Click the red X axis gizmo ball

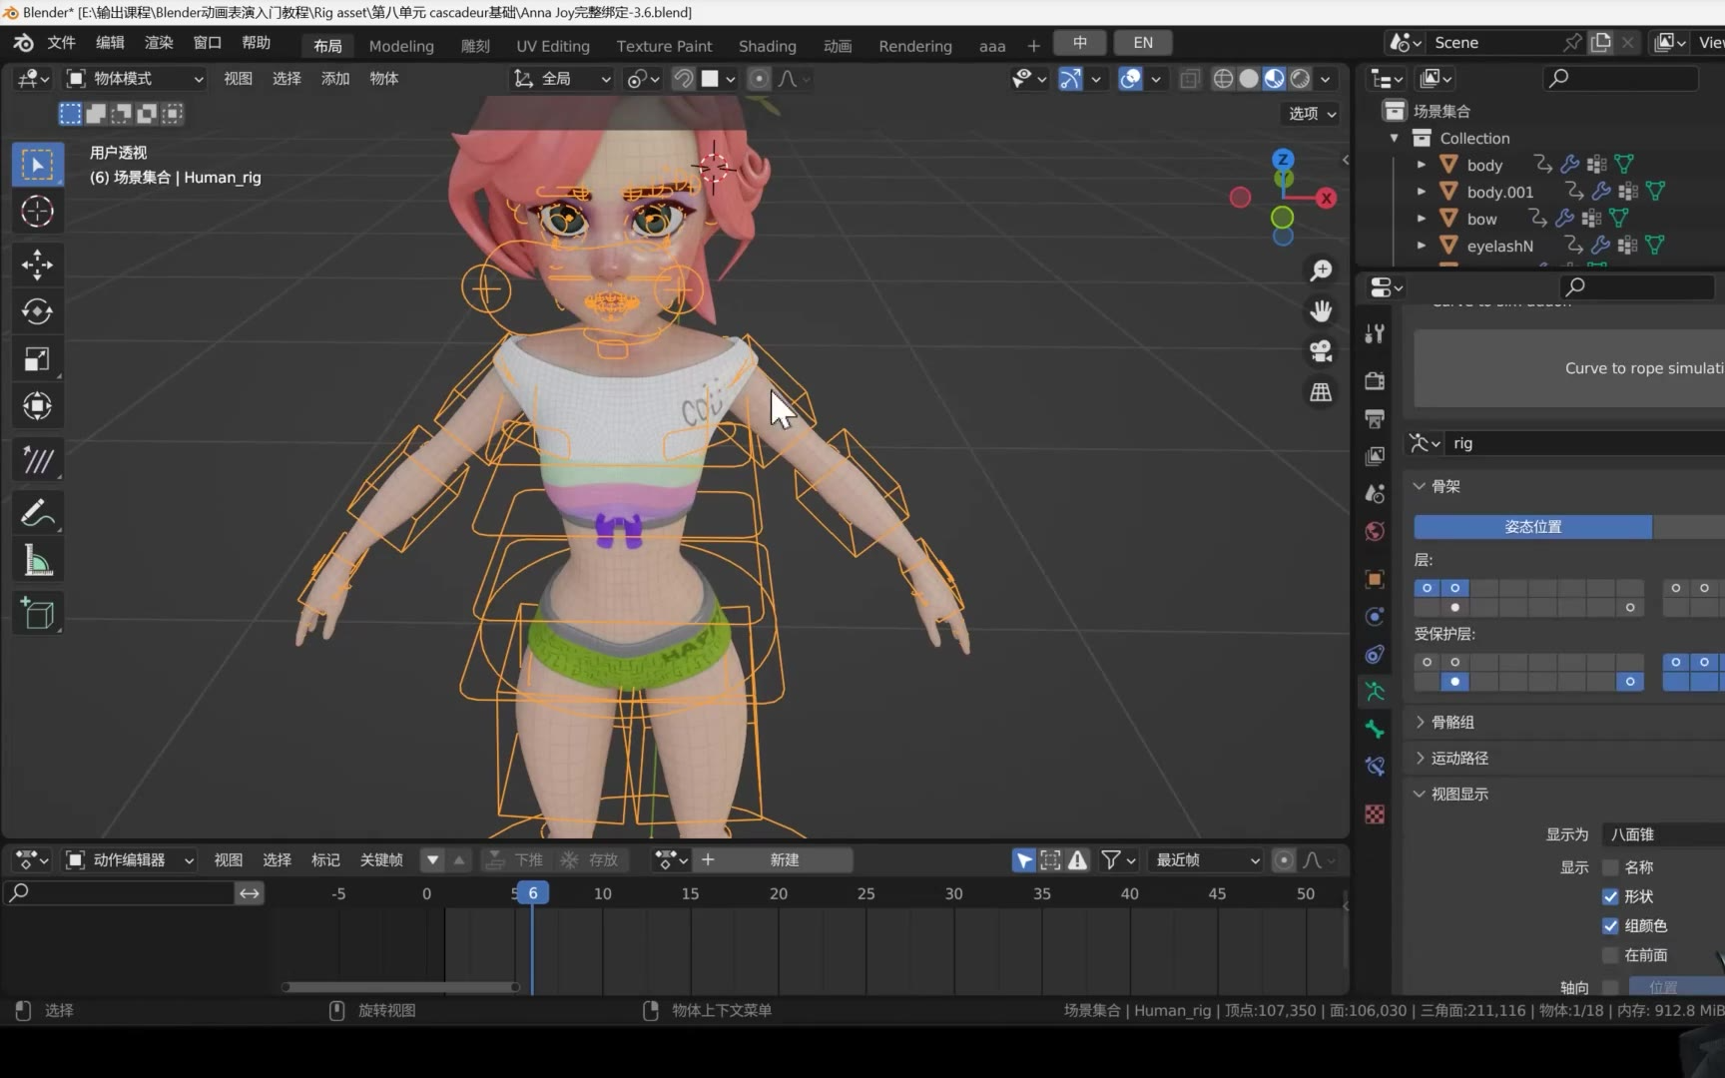pos(1326,199)
